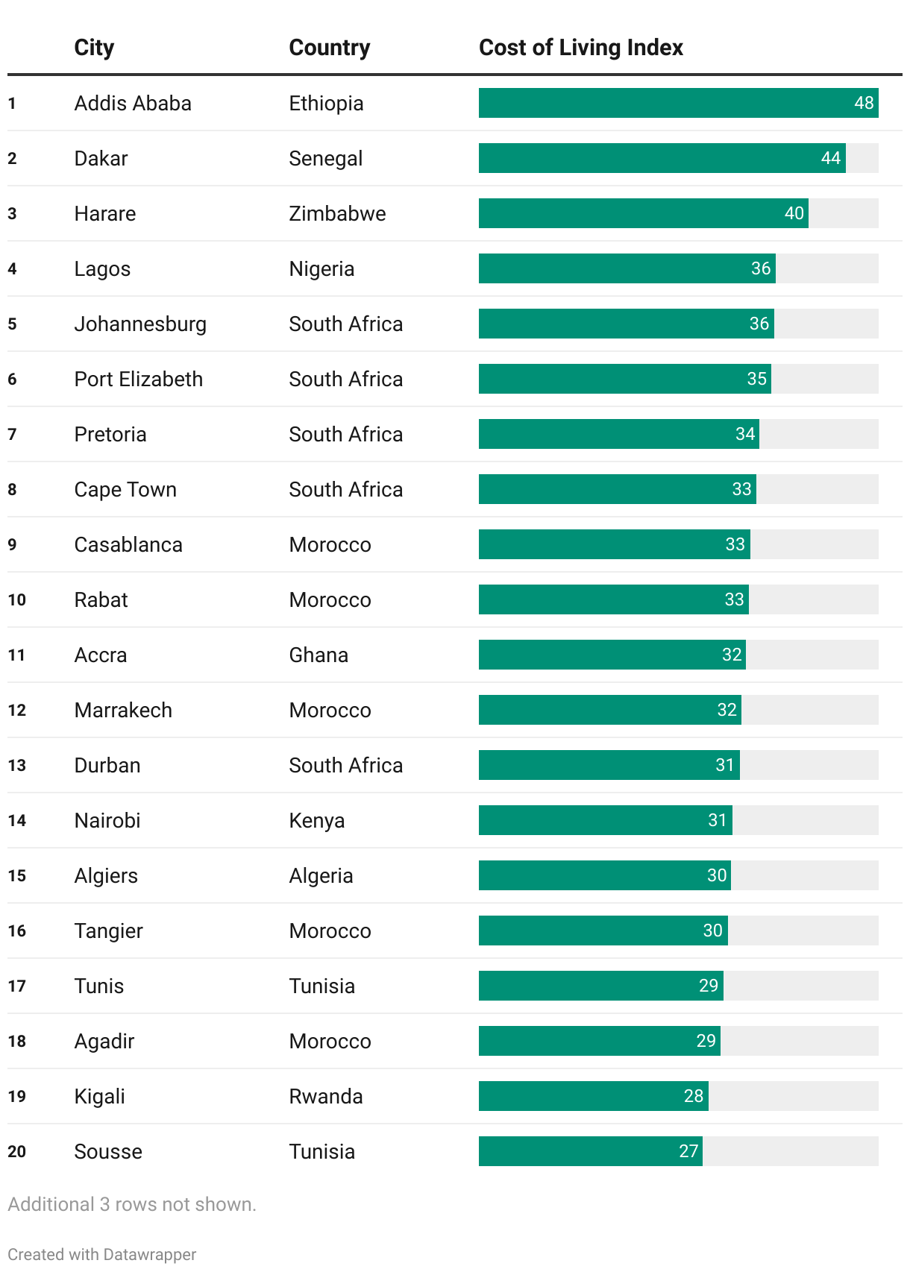Image resolution: width=910 pixels, height=1272 pixels.
Task: Select Algeria in the Algiers row
Action: pos(321,875)
